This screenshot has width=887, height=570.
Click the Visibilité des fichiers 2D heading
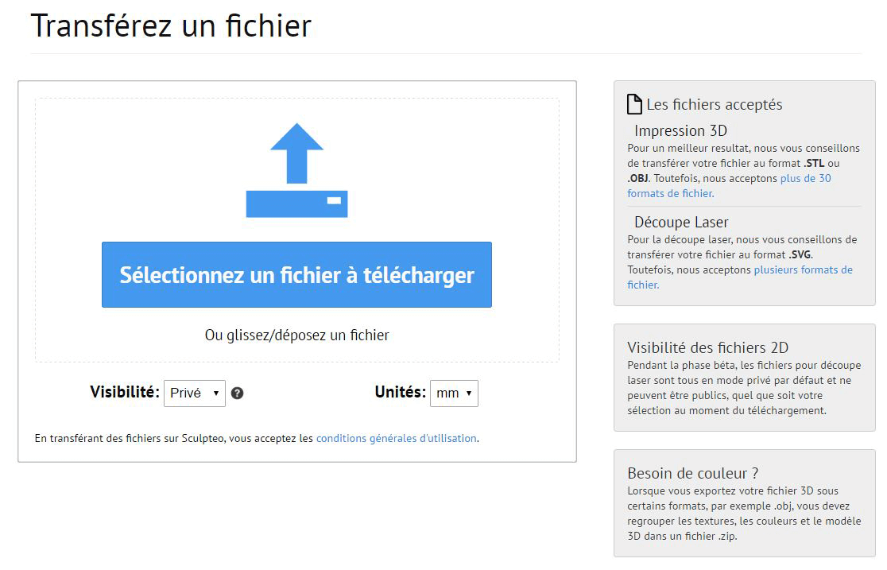pyautogui.click(x=707, y=347)
